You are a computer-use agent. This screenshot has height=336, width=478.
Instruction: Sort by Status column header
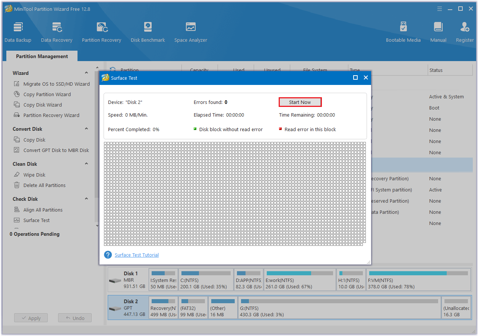click(450, 70)
